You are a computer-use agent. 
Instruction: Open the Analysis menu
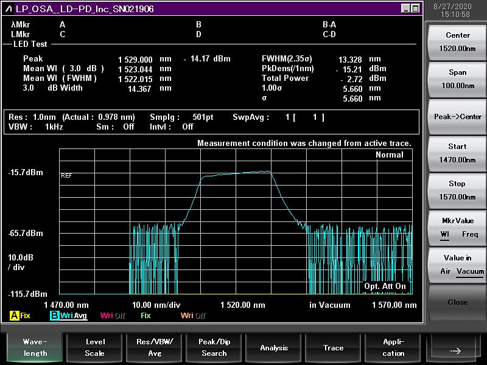coord(274,347)
